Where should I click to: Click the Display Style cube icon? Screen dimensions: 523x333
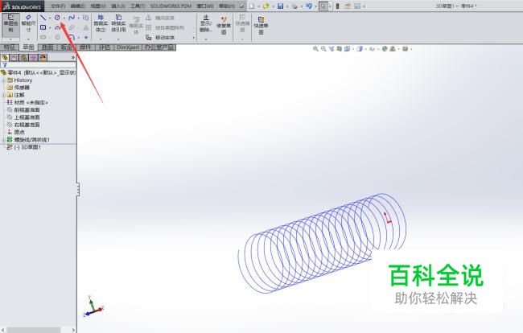click(x=359, y=49)
